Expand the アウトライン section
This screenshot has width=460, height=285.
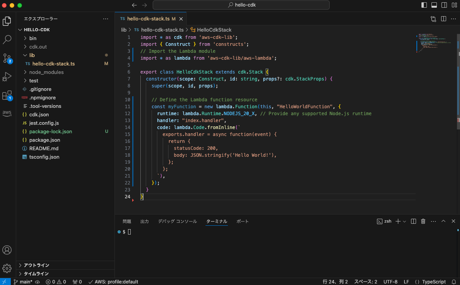[x=65, y=265]
